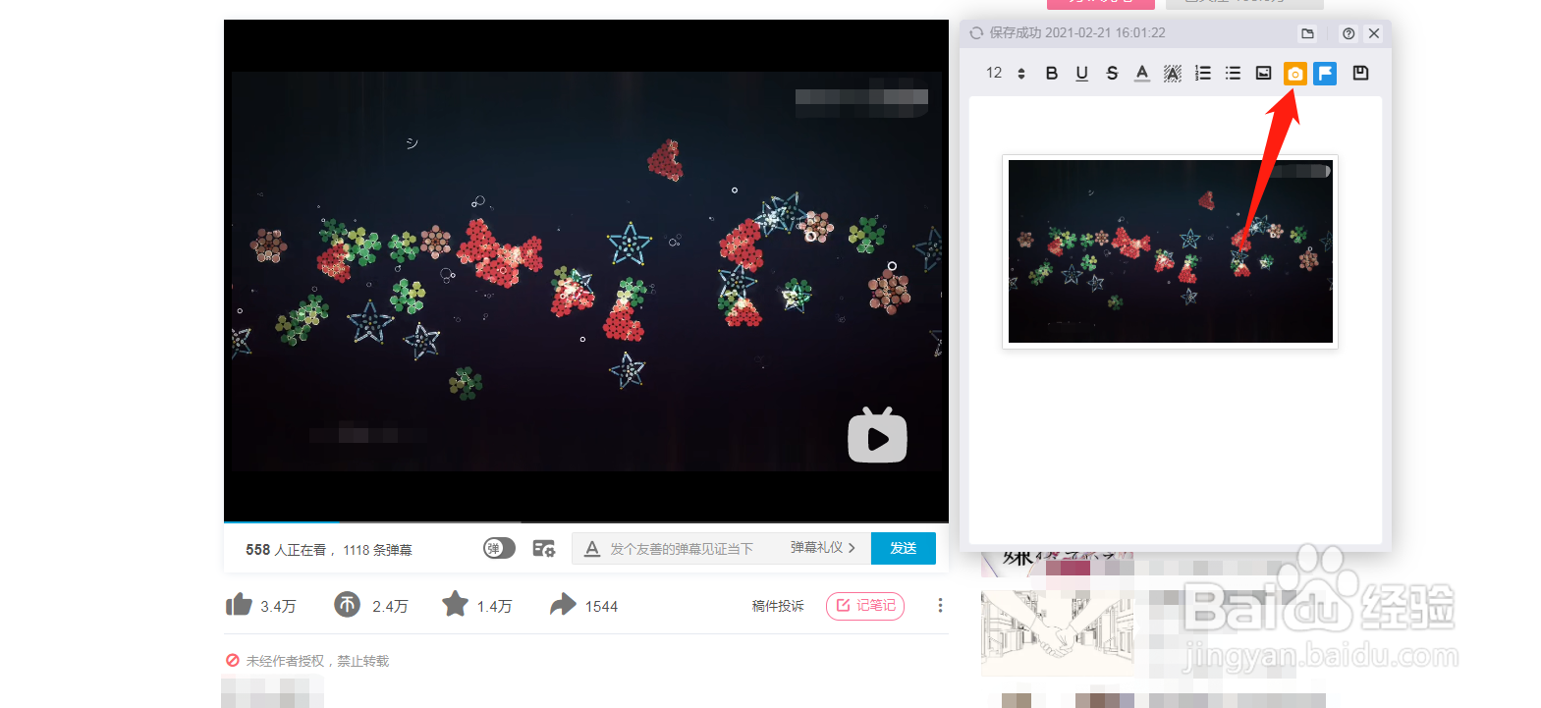
Task: Toggle bold formatting in the note editor
Action: [x=1052, y=74]
